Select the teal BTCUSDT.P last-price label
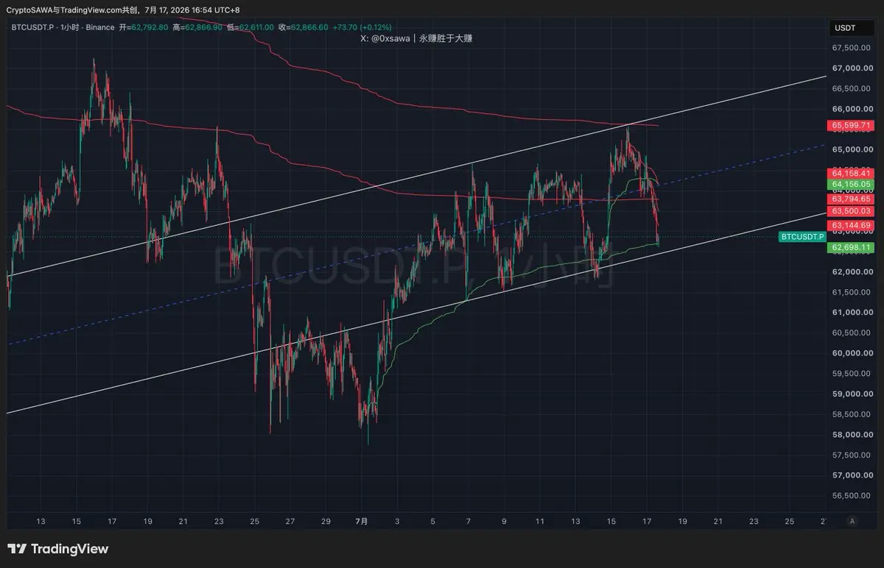Image resolution: width=884 pixels, height=568 pixels. pyautogui.click(x=801, y=237)
